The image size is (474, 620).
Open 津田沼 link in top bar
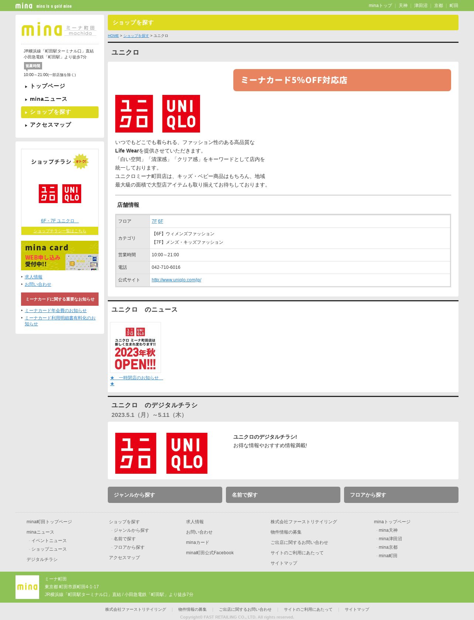click(x=421, y=6)
